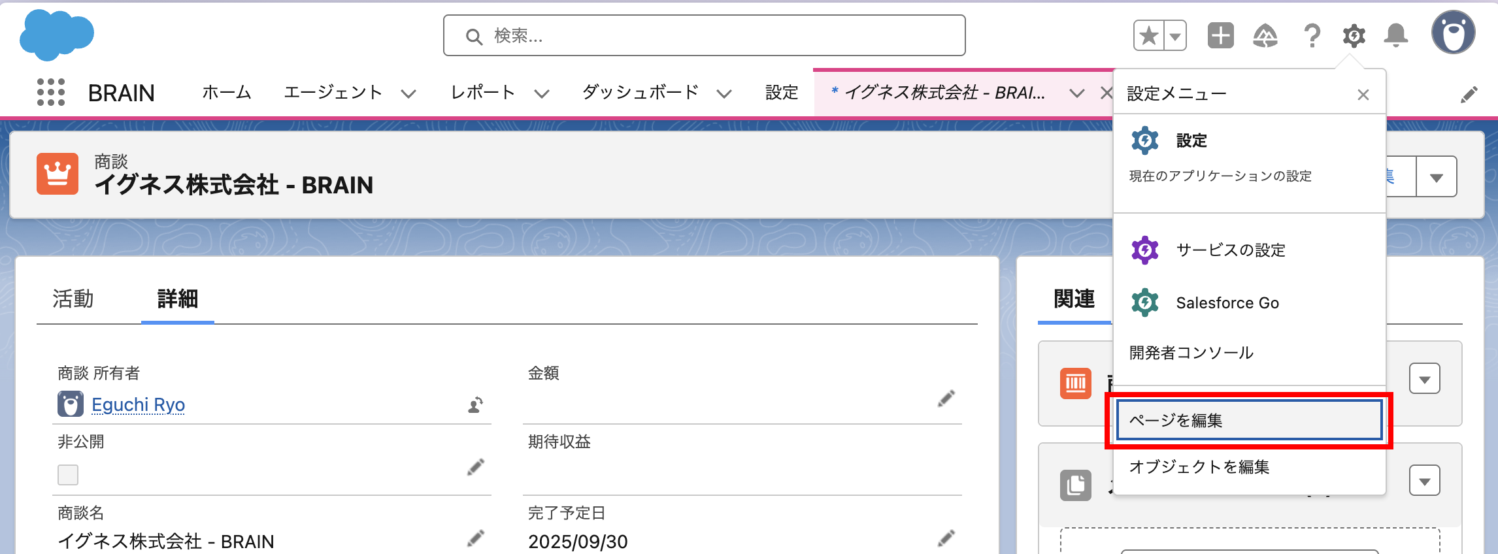1498x554 pixels.
Task: Click the change owner icon
Action: 475,405
